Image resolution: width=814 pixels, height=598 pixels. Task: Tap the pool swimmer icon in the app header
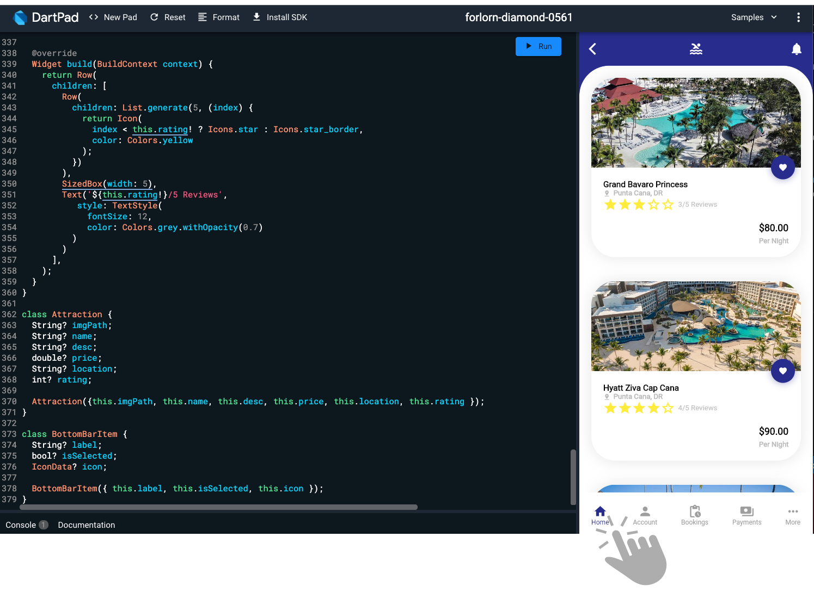[x=696, y=49]
